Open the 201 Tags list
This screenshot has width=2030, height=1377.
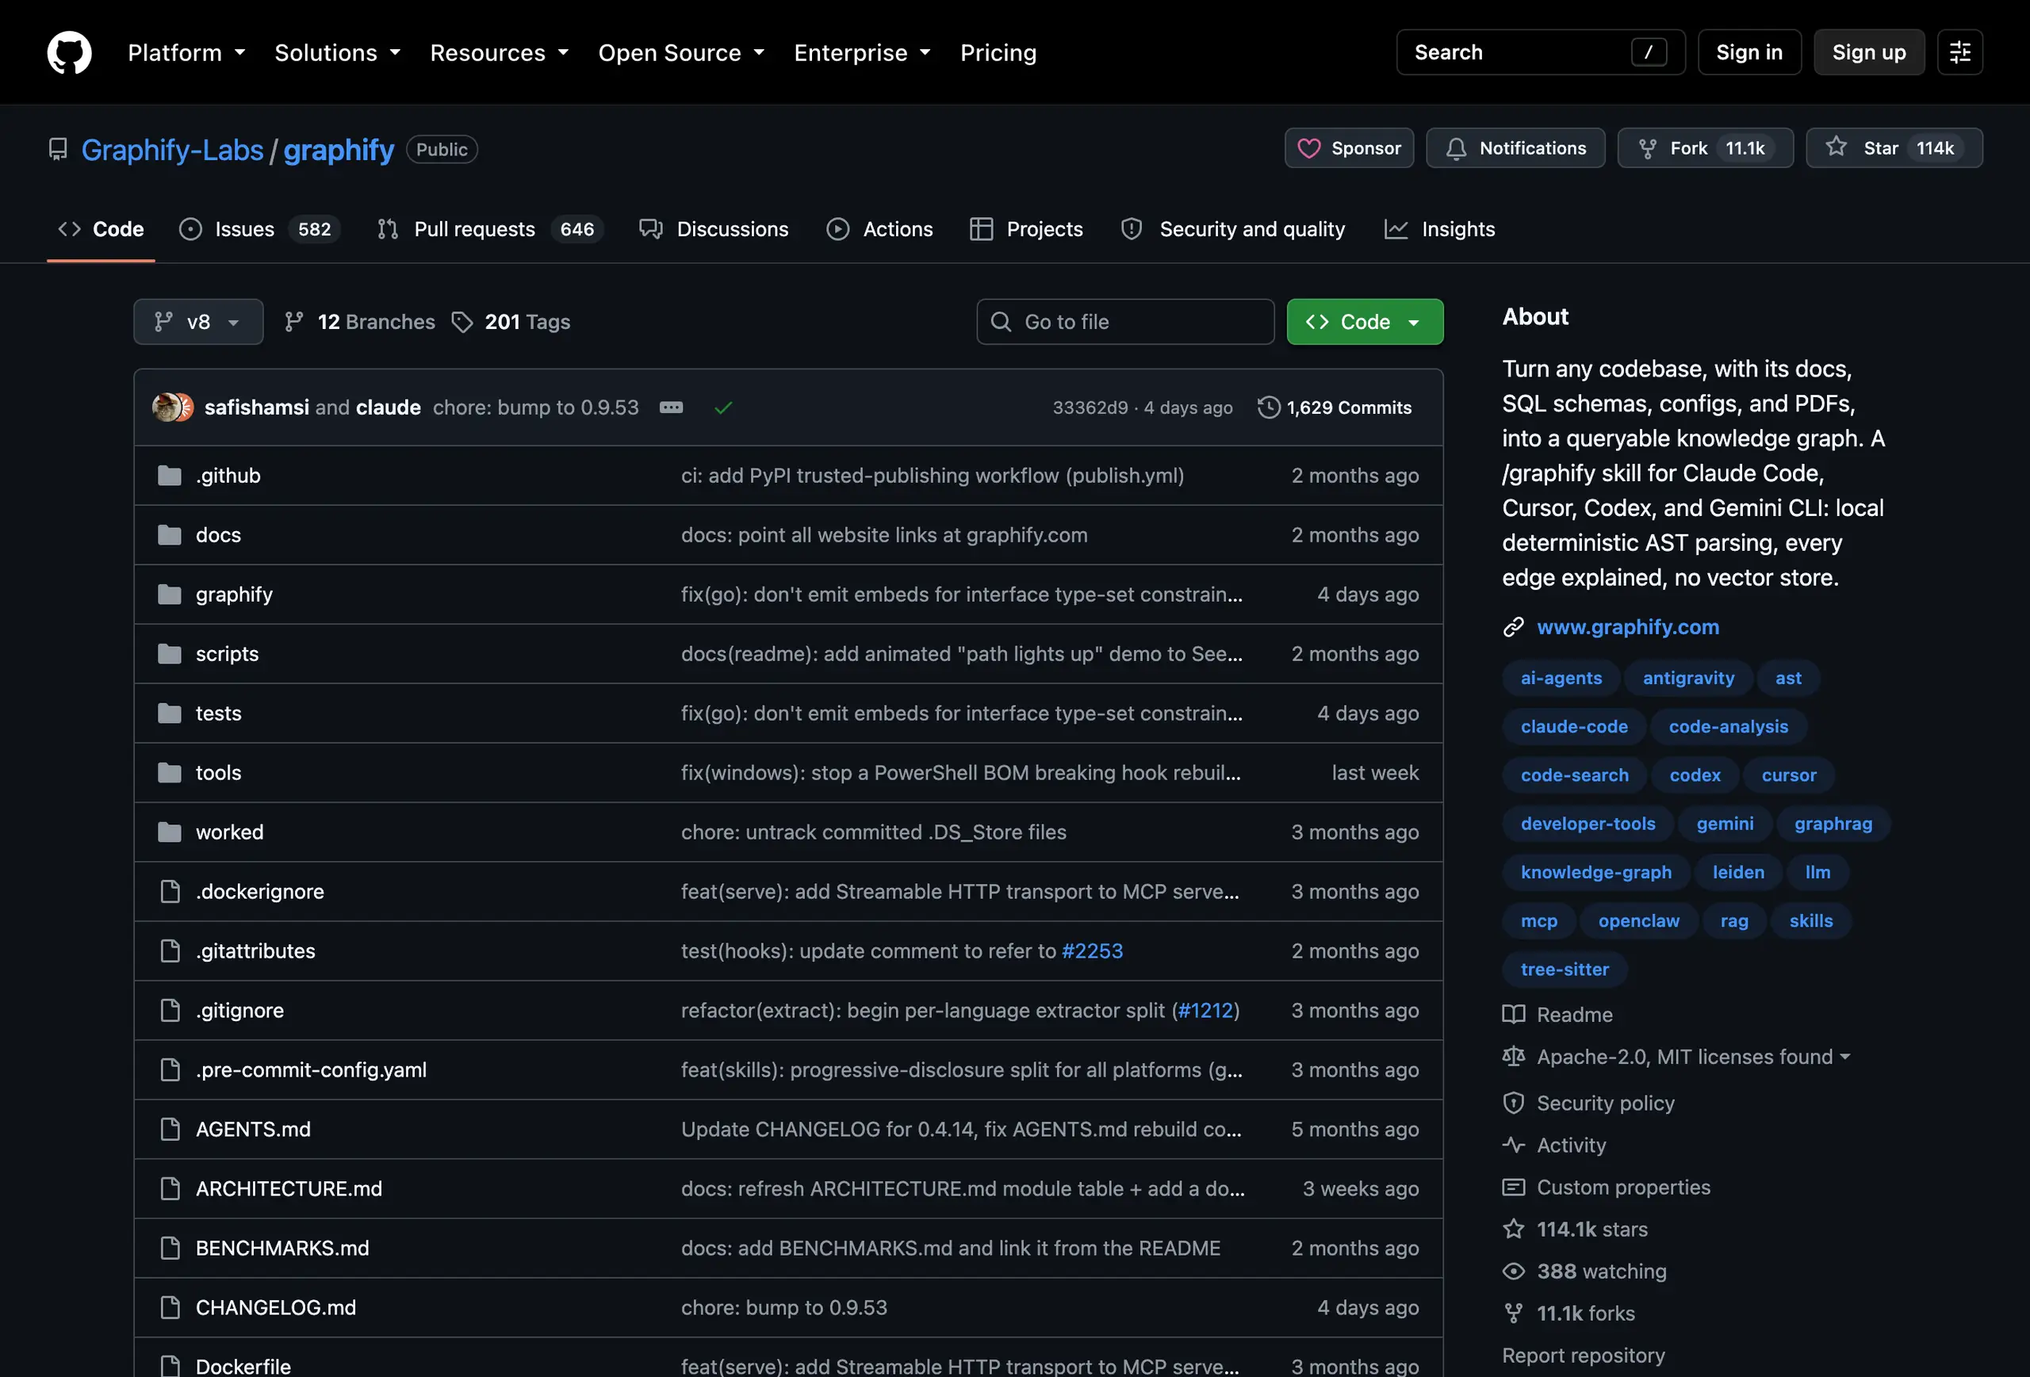coord(511,322)
